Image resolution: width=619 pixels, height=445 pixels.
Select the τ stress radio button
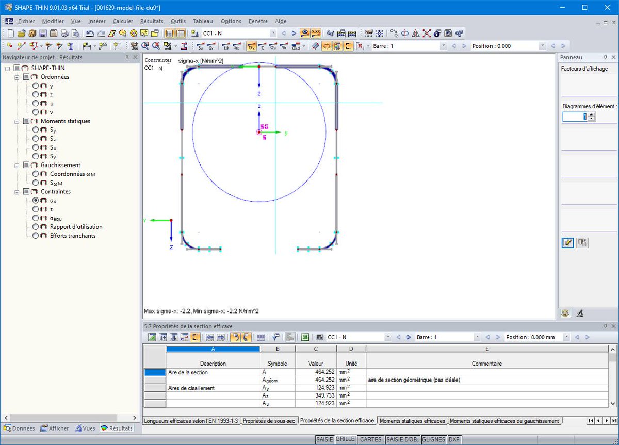click(x=36, y=209)
